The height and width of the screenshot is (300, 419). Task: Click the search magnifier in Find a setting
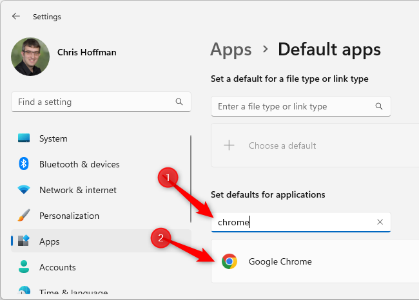coord(179,102)
